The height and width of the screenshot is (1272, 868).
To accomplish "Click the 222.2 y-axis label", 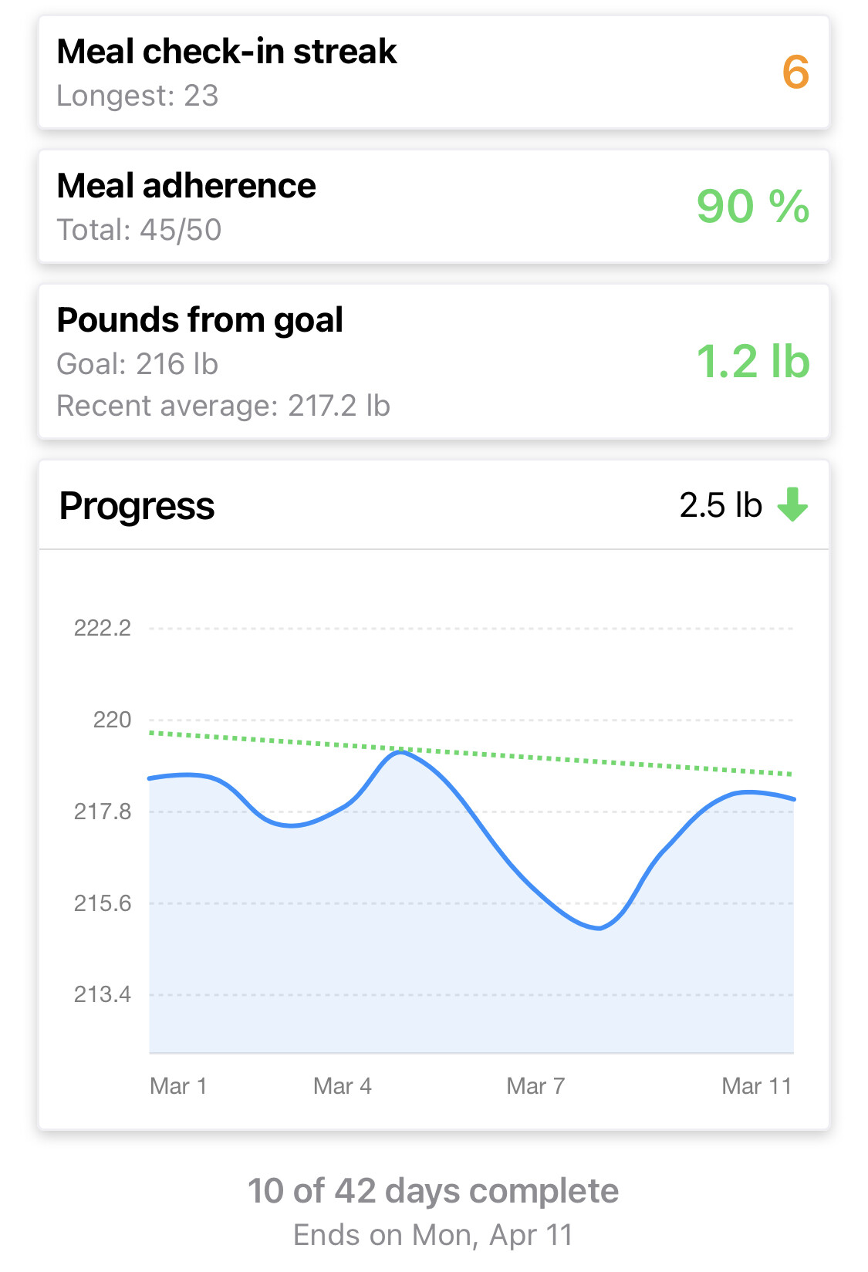I will click(x=103, y=628).
